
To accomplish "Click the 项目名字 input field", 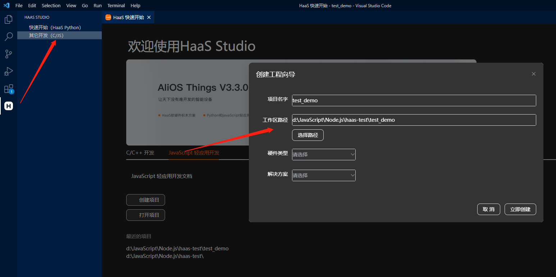I will [414, 100].
